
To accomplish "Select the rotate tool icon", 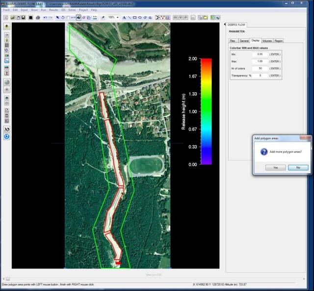I will click(x=63, y=18).
